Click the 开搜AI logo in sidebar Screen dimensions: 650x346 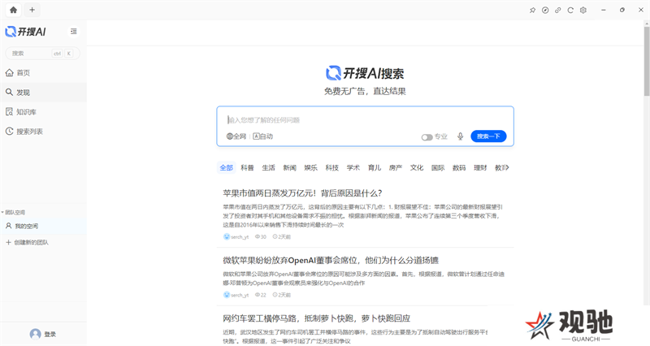tap(25, 32)
